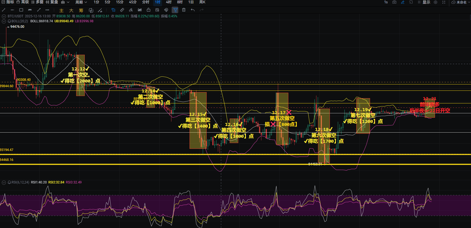
Task: Select the ruler measurement tool
Action: [122, 10]
